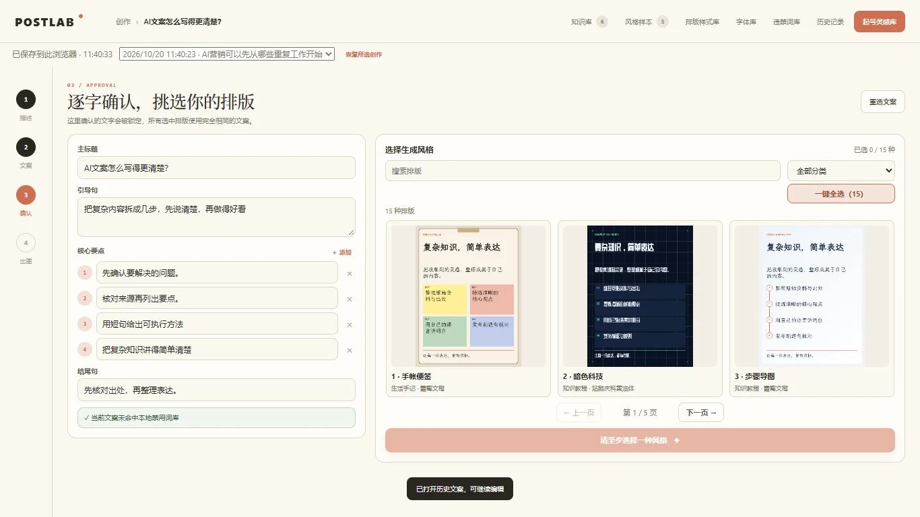The height and width of the screenshot is (517, 920).
Task: Open 字体库 page
Action: pos(746,22)
